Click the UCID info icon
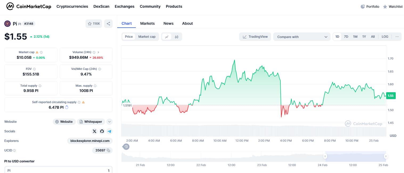The width and height of the screenshot is (404, 173). [14, 150]
